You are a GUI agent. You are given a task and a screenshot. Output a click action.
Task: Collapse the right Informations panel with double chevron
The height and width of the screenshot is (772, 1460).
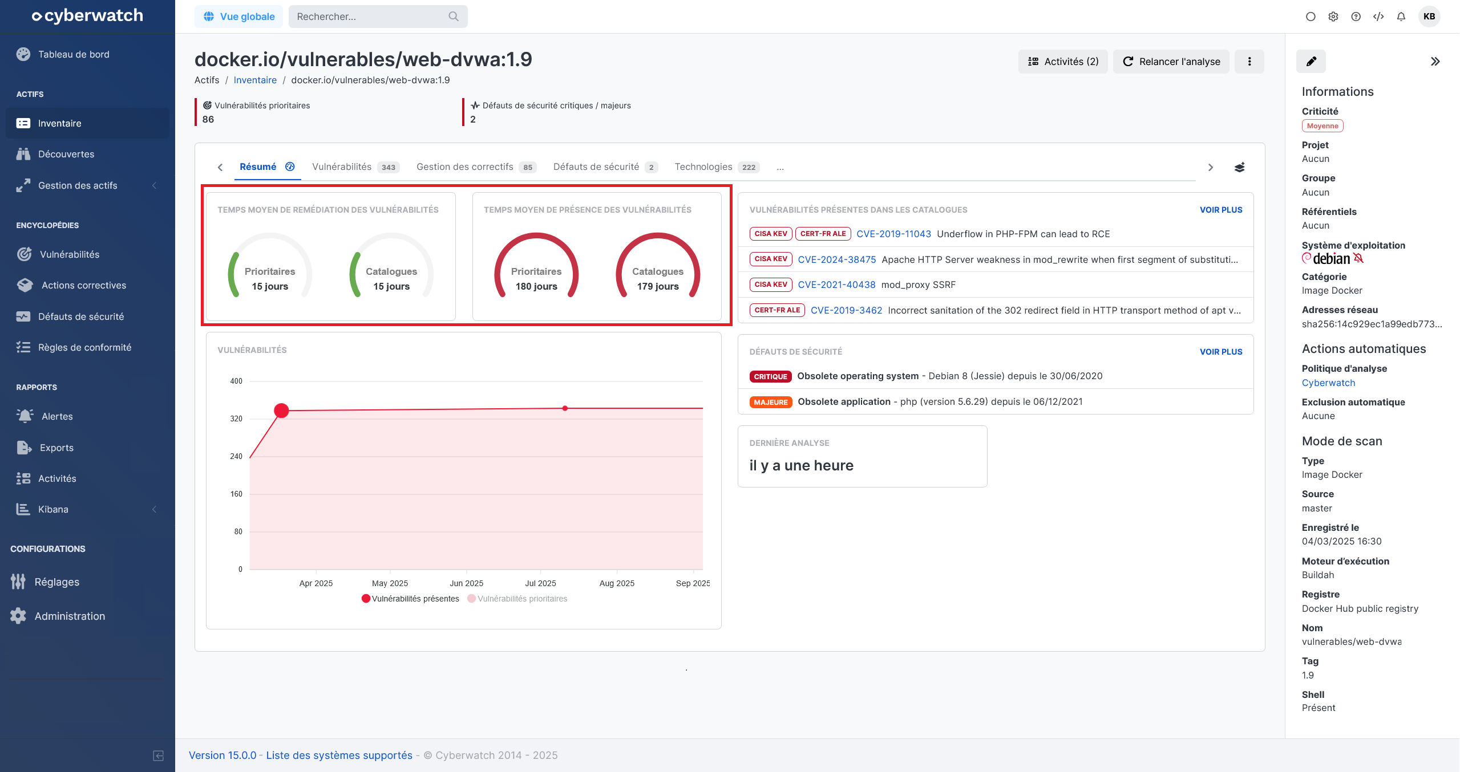pos(1435,62)
